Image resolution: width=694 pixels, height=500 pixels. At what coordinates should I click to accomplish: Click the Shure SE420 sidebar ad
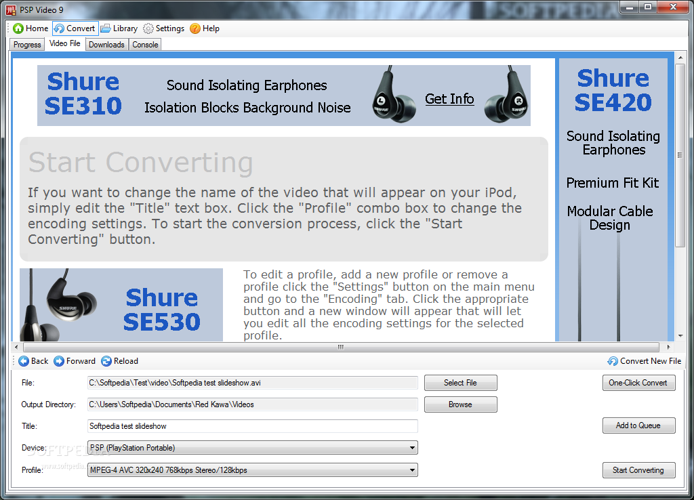coord(613,200)
